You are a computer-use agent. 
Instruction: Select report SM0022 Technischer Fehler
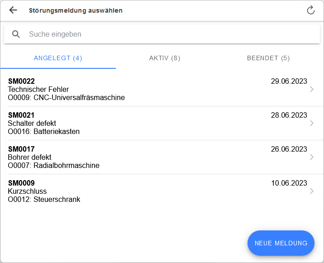pyautogui.click(x=38, y=89)
